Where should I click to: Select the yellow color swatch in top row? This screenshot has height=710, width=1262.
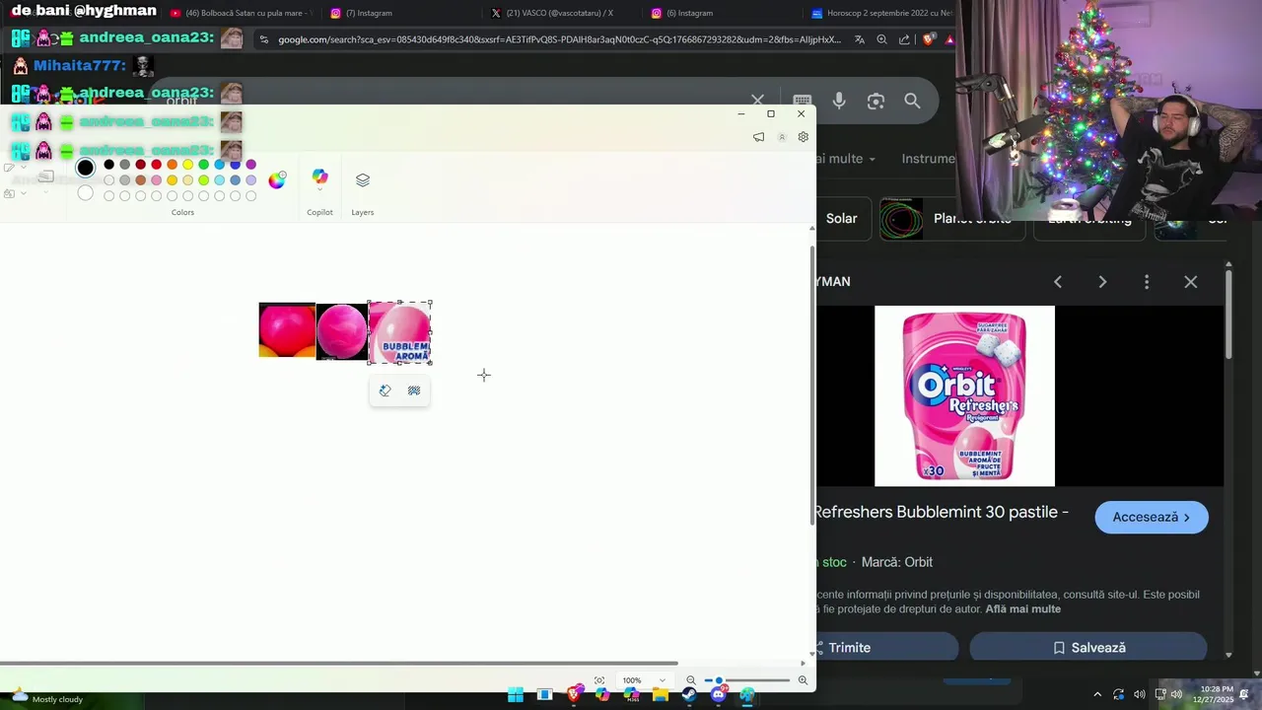pyautogui.click(x=188, y=165)
